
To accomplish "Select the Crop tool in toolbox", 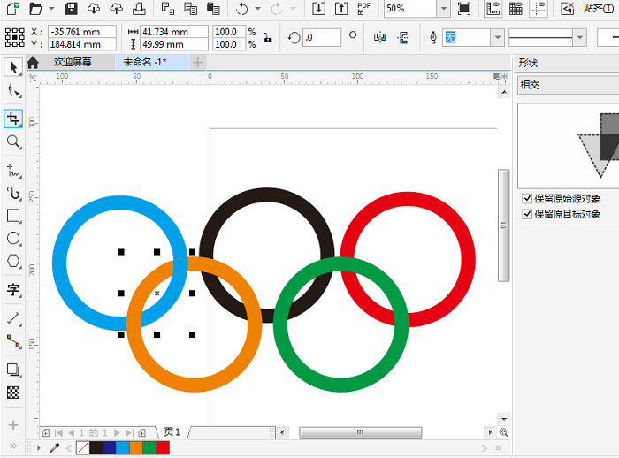I will (13, 118).
